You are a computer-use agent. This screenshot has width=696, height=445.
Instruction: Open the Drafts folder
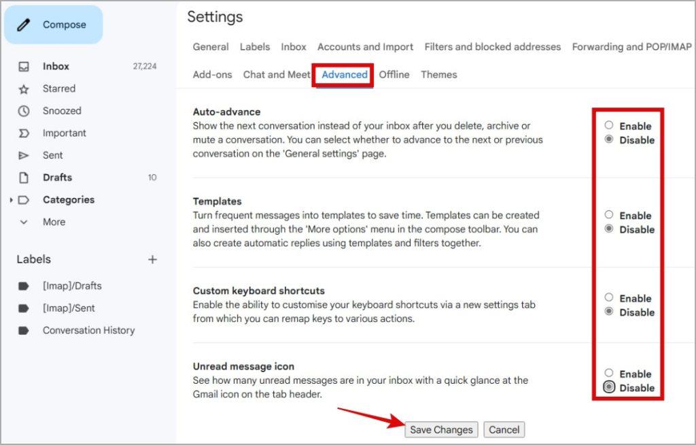(x=57, y=178)
